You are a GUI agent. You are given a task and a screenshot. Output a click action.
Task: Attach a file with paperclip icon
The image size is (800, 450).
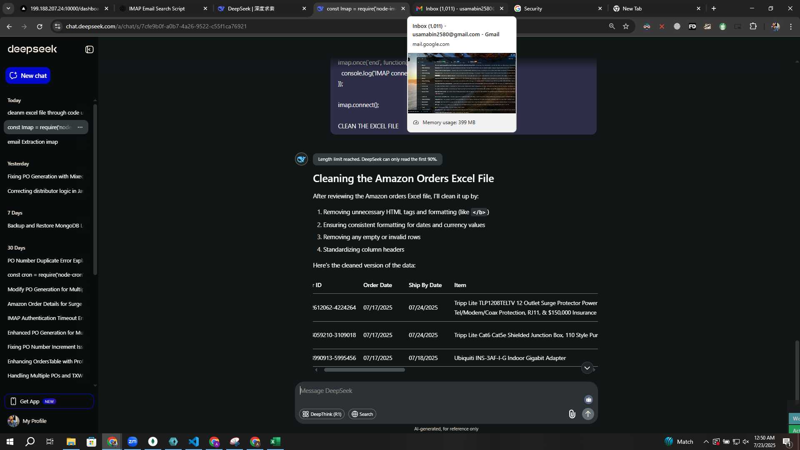click(572, 414)
